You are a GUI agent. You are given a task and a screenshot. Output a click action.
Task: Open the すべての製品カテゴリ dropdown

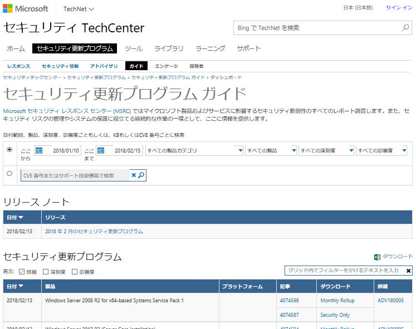(x=194, y=150)
